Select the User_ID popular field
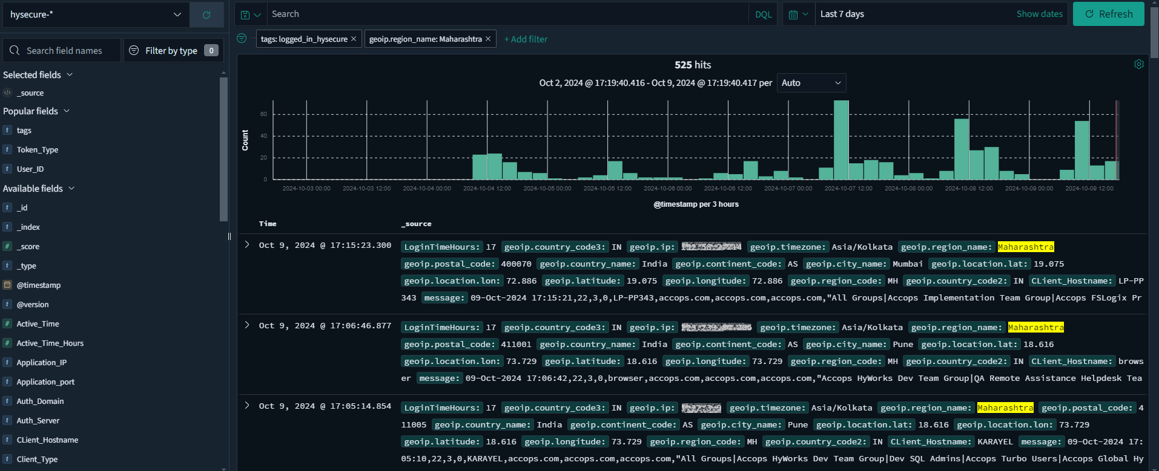This screenshot has height=471, width=1159. 30,169
